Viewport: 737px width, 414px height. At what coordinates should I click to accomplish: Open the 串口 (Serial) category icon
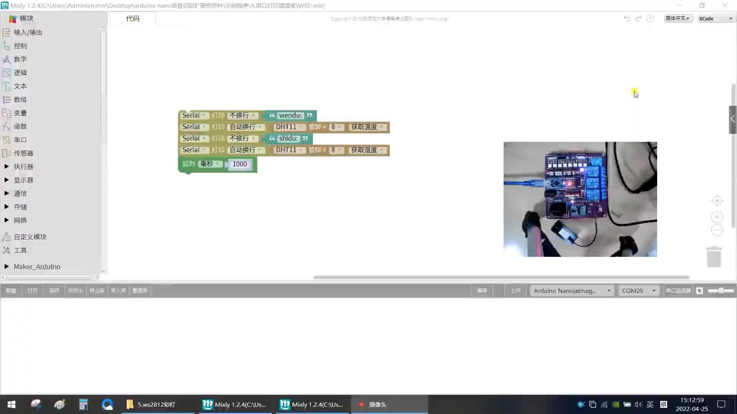(7, 140)
